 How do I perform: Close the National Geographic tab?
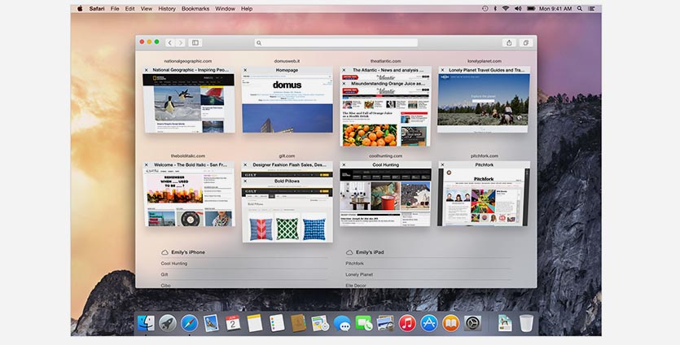point(147,71)
